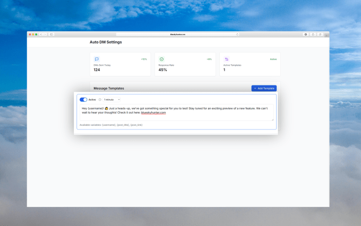The width and height of the screenshot is (361, 226).
Task: Click the Response Rate label
Action: [x=166, y=65]
